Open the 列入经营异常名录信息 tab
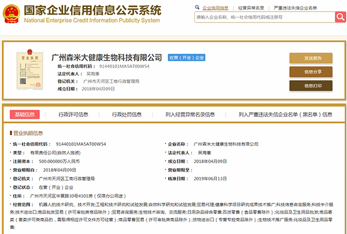This screenshot has height=234, width=347. [190, 114]
